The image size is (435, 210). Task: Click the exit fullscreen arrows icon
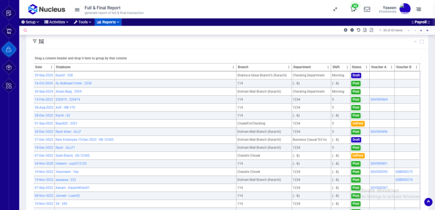(335, 9)
